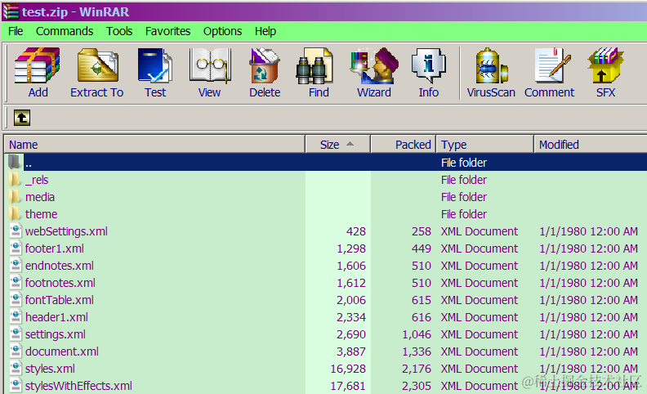The height and width of the screenshot is (394, 647).
Task: Click the document.xml file icon
Action: [x=16, y=351]
